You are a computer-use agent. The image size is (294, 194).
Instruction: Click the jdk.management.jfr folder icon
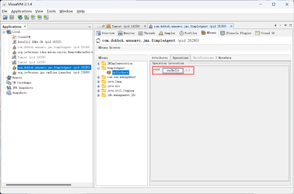tap(104, 95)
